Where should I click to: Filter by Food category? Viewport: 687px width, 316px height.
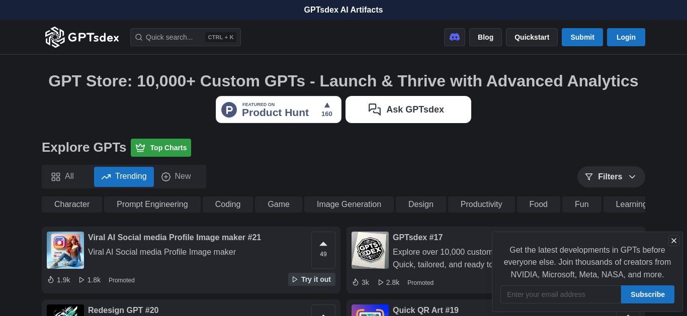coord(539,204)
